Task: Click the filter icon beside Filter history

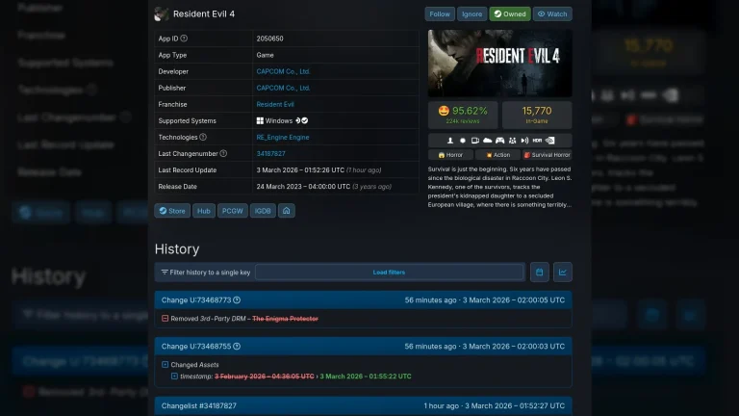Action: [165, 273]
